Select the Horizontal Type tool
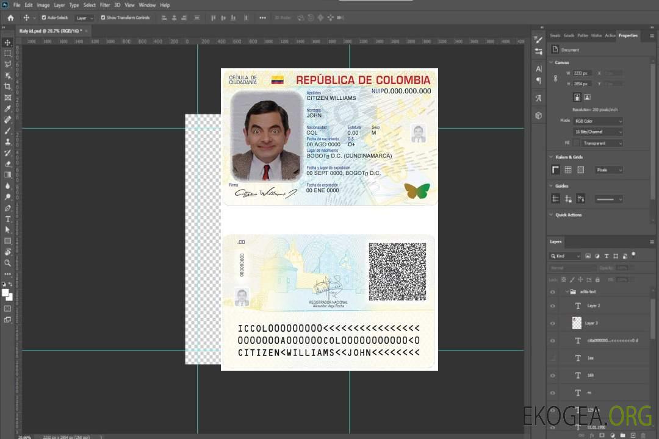Viewport: 659px width, 439px height. click(7, 219)
